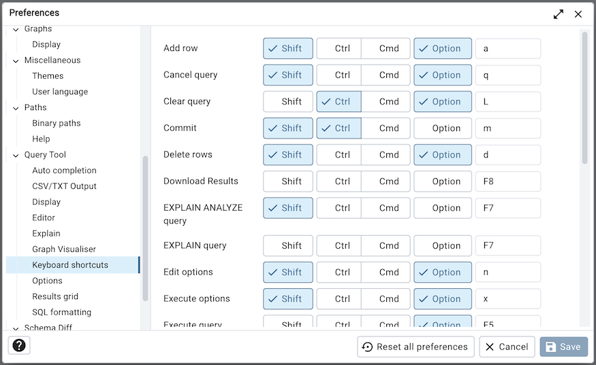
Task: Toggle Shift for Add row shortcut
Action: pos(288,48)
